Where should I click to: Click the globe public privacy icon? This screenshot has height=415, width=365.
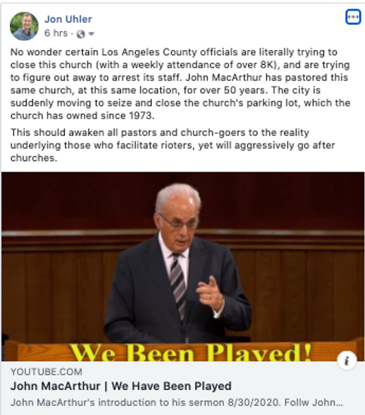tap(81, 34)
